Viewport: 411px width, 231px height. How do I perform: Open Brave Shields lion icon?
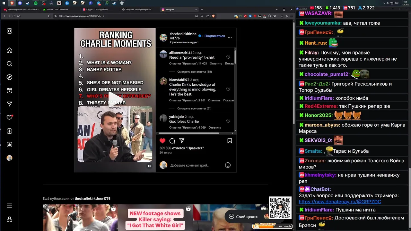tap(213, 16)
